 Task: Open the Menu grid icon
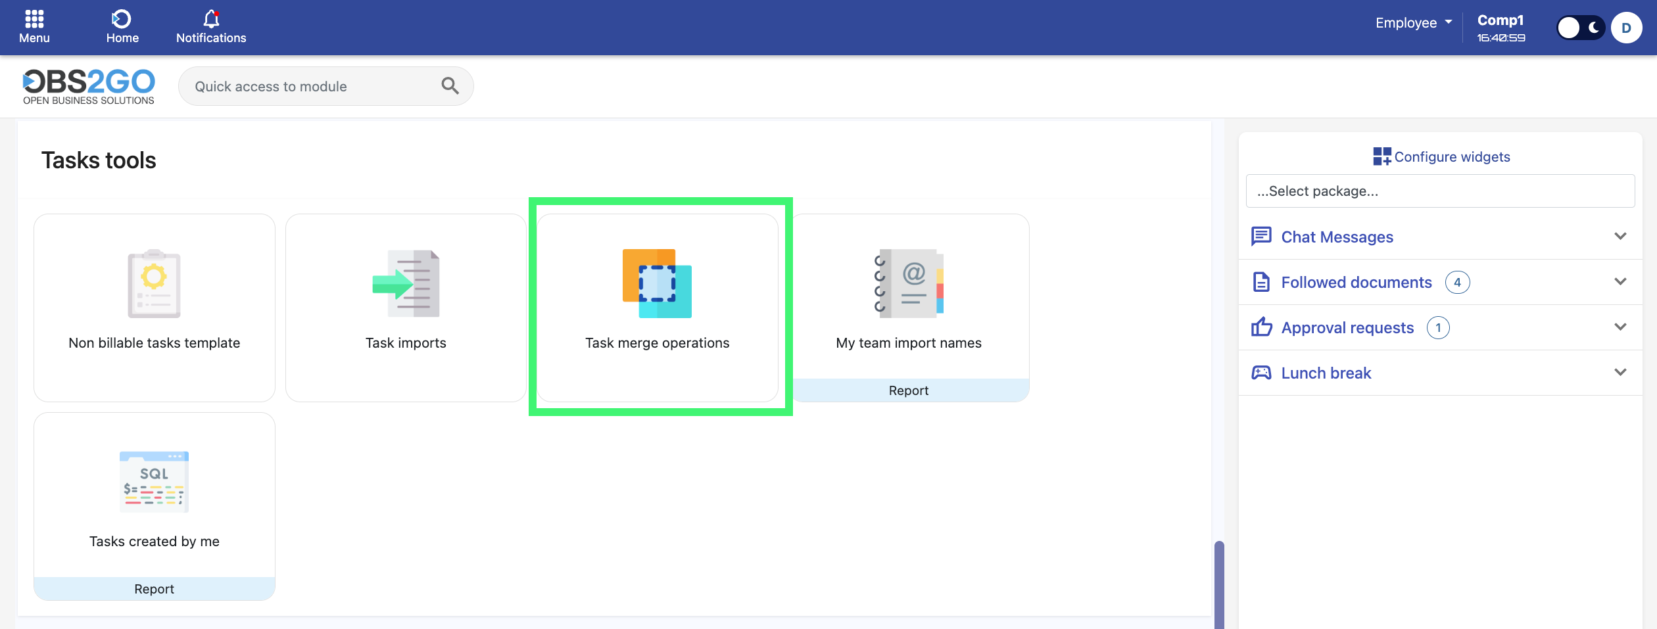(34, 26)
